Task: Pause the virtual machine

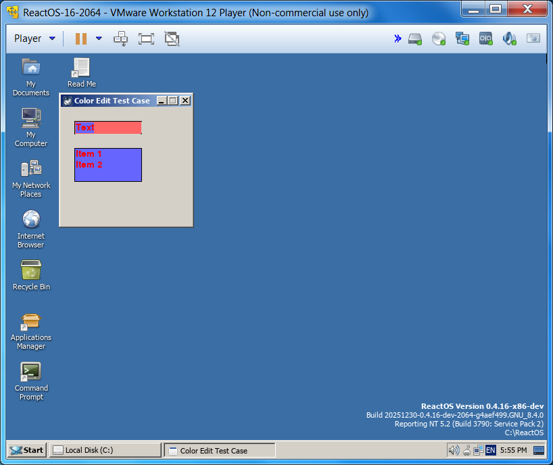Action: point(81,39)
